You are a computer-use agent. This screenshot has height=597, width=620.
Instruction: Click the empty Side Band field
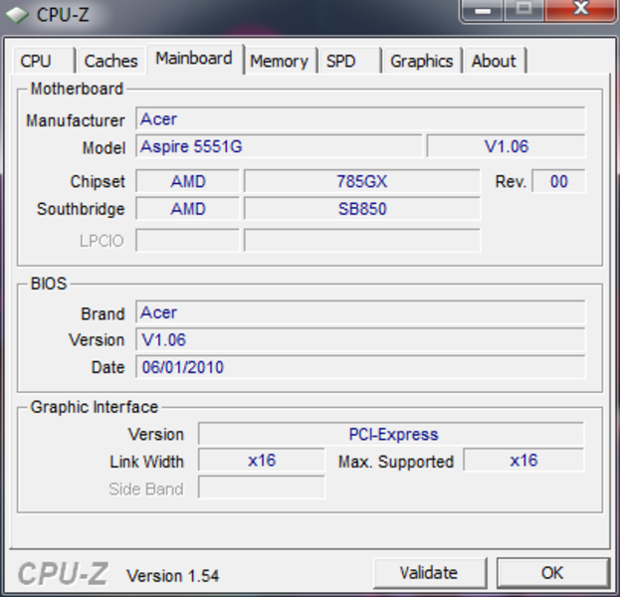coord(262,488)
